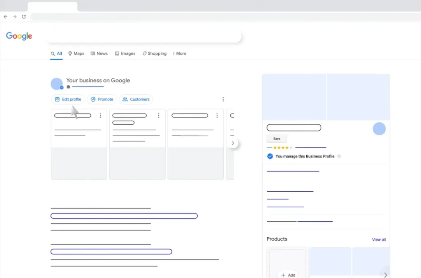The image size is (421, 278).
Task: Click the second search result title link
Action: pos(111,252)
